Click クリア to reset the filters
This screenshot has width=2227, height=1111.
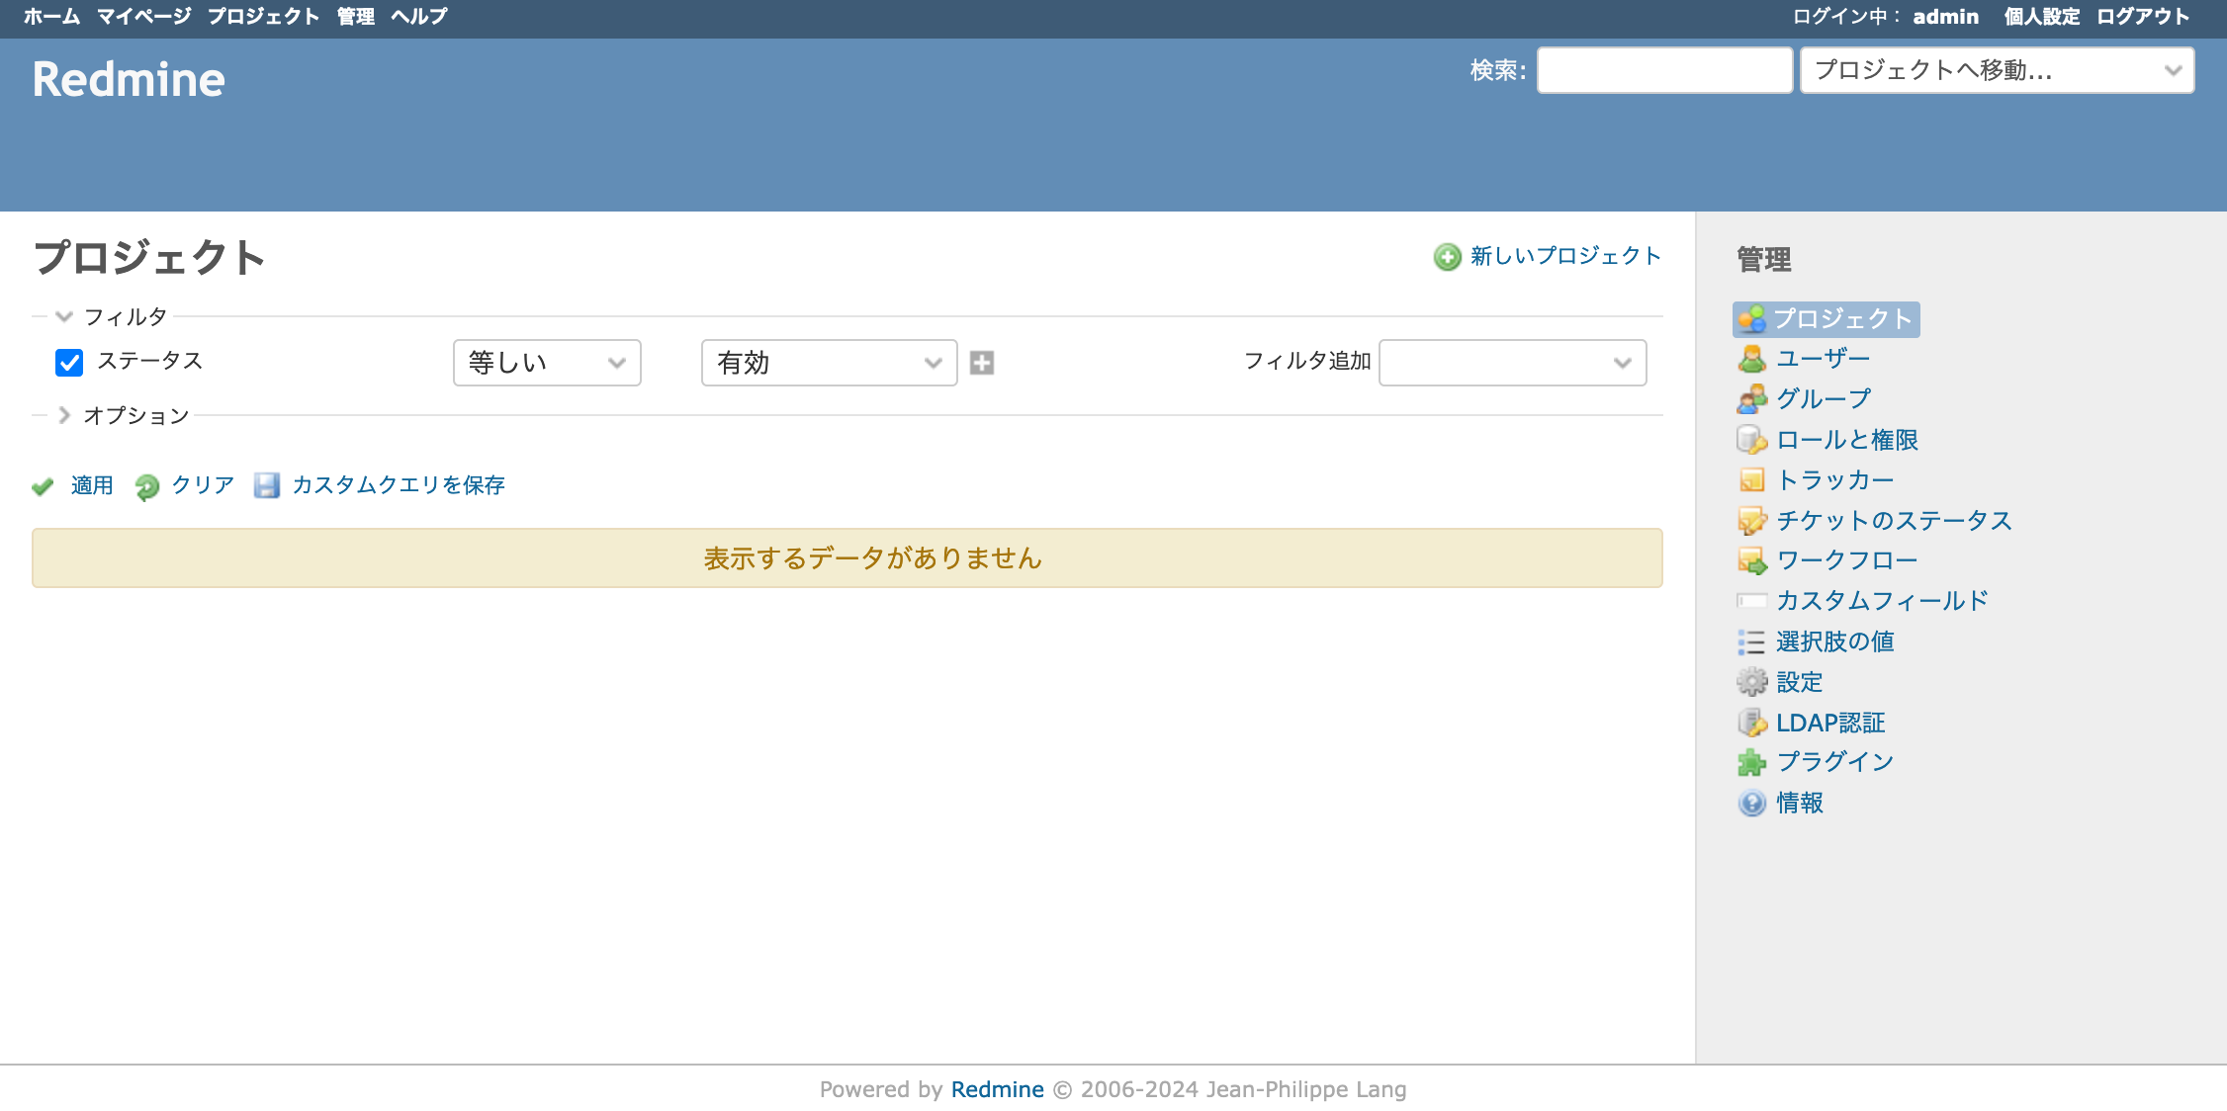[202, 485]
